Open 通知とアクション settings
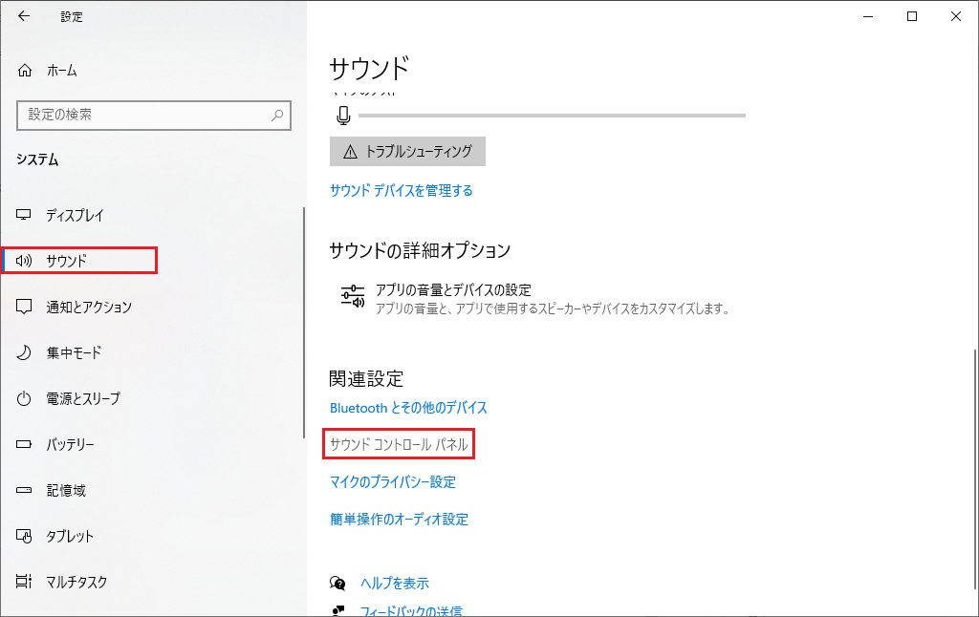 [88, 307]
